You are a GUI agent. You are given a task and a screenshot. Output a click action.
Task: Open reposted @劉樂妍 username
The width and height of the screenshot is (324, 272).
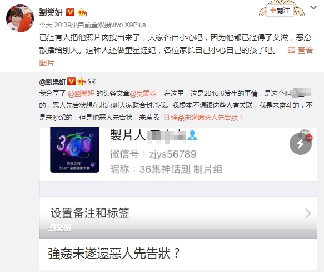[52, 82]
